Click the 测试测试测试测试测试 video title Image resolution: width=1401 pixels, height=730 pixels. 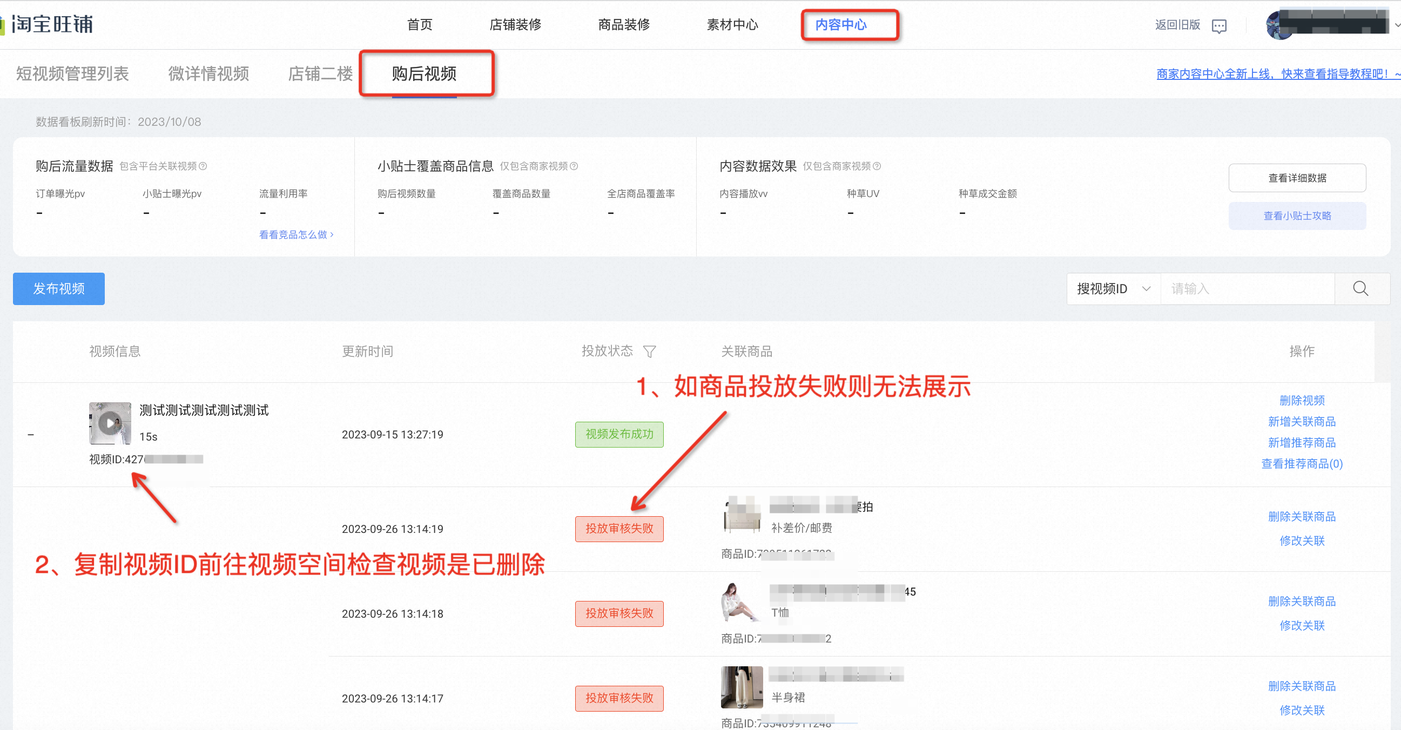point(204,410)
